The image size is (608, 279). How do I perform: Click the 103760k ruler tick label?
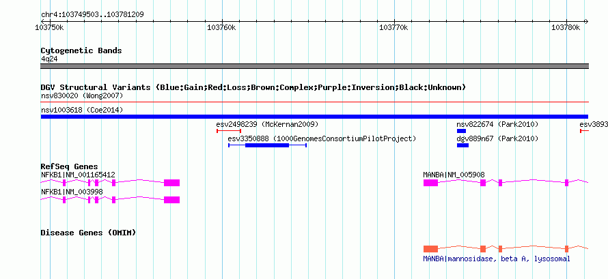point(221,27)
